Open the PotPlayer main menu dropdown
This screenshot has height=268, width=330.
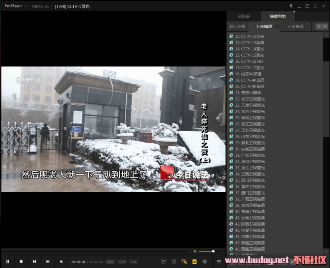click(15, 6)
